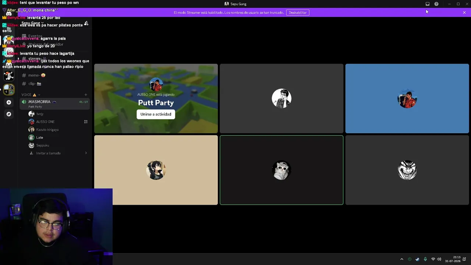
Task: Open the clip text channel
Action: 54,84
